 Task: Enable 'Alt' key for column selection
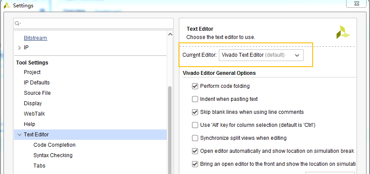[x=195, y=125]
